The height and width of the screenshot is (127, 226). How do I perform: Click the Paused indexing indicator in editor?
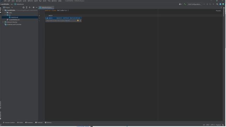click(219, 11)
